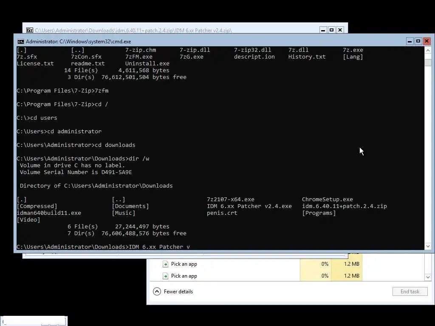Click the 7-Zip window path title text
435x326 pixels.
[x=133, y=31]
